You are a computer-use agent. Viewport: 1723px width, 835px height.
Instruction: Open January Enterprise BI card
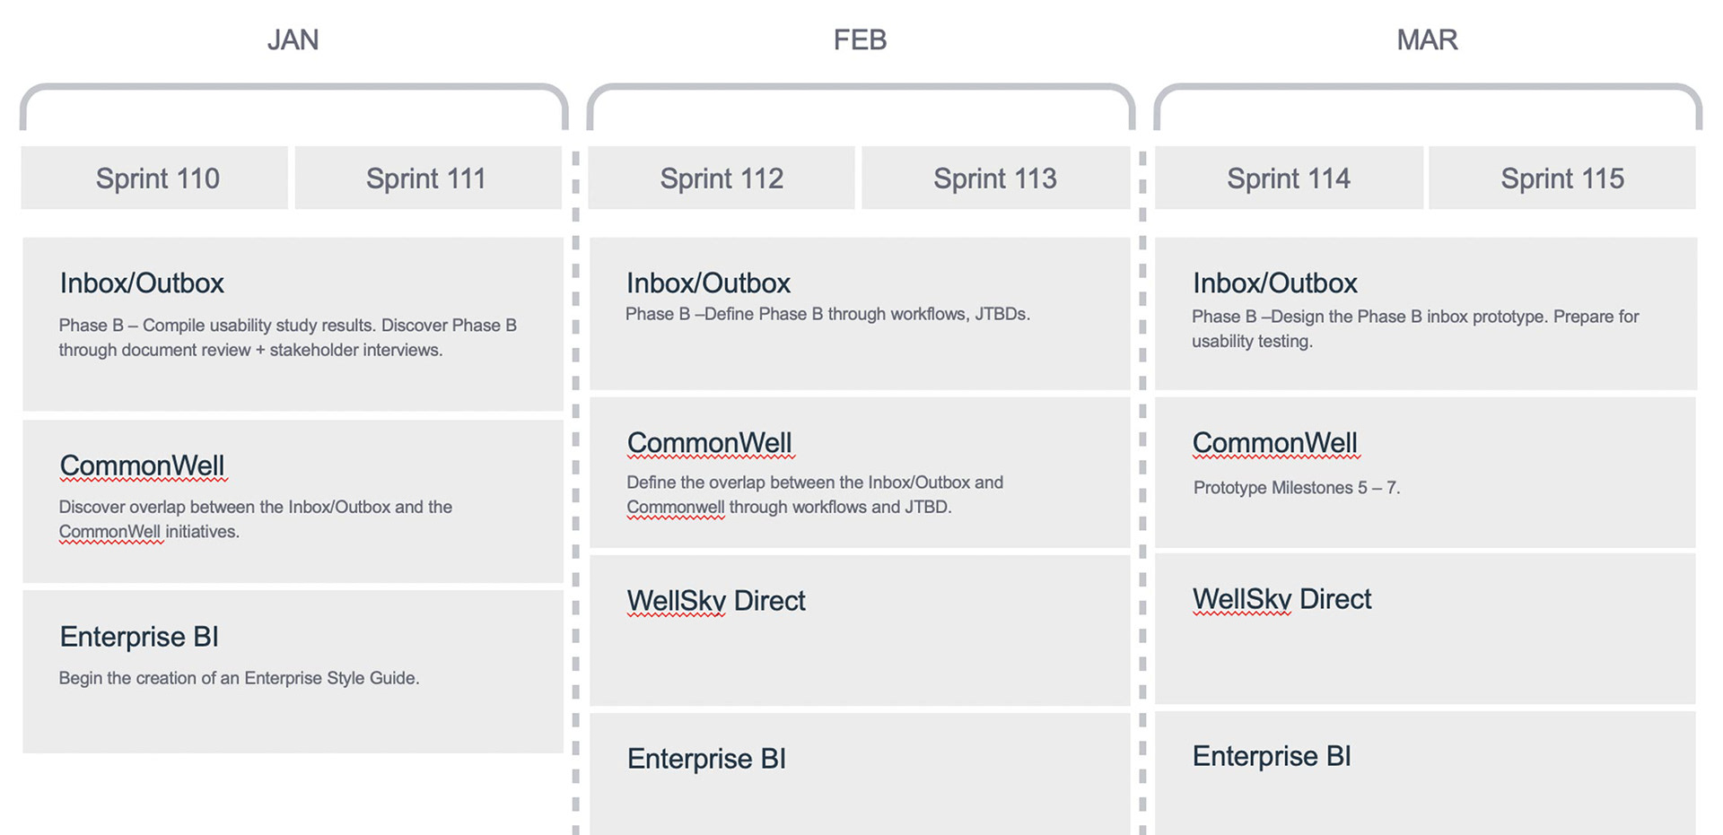[x=293, y=671]
